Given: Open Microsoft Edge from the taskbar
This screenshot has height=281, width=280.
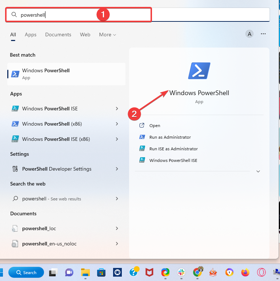Looking at the screenshot, I should pyautogui.click(x=165, y=272).
